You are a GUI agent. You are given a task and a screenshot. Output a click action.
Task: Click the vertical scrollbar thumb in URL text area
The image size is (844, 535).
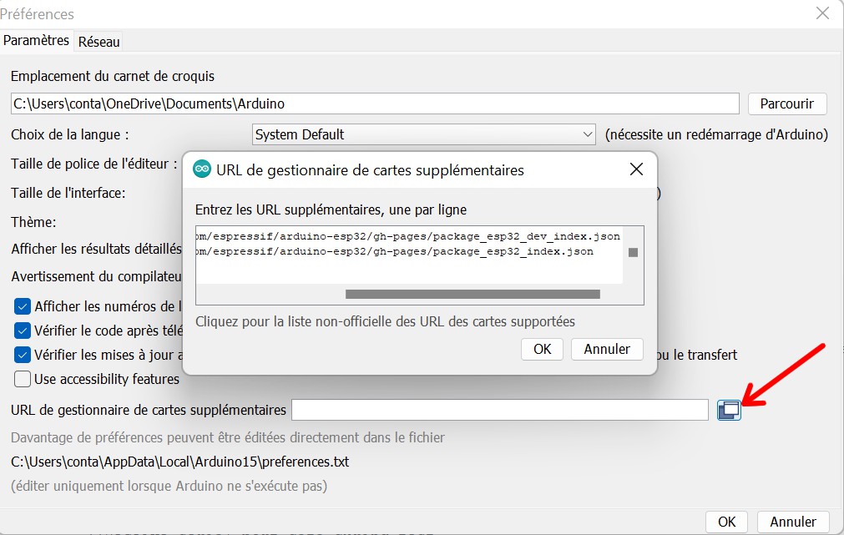(x=633, y=252)
